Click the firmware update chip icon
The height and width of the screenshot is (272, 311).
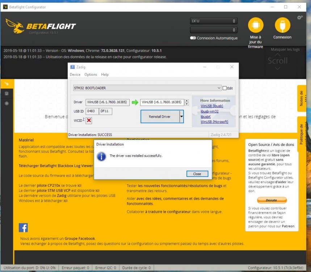point(256,25)
